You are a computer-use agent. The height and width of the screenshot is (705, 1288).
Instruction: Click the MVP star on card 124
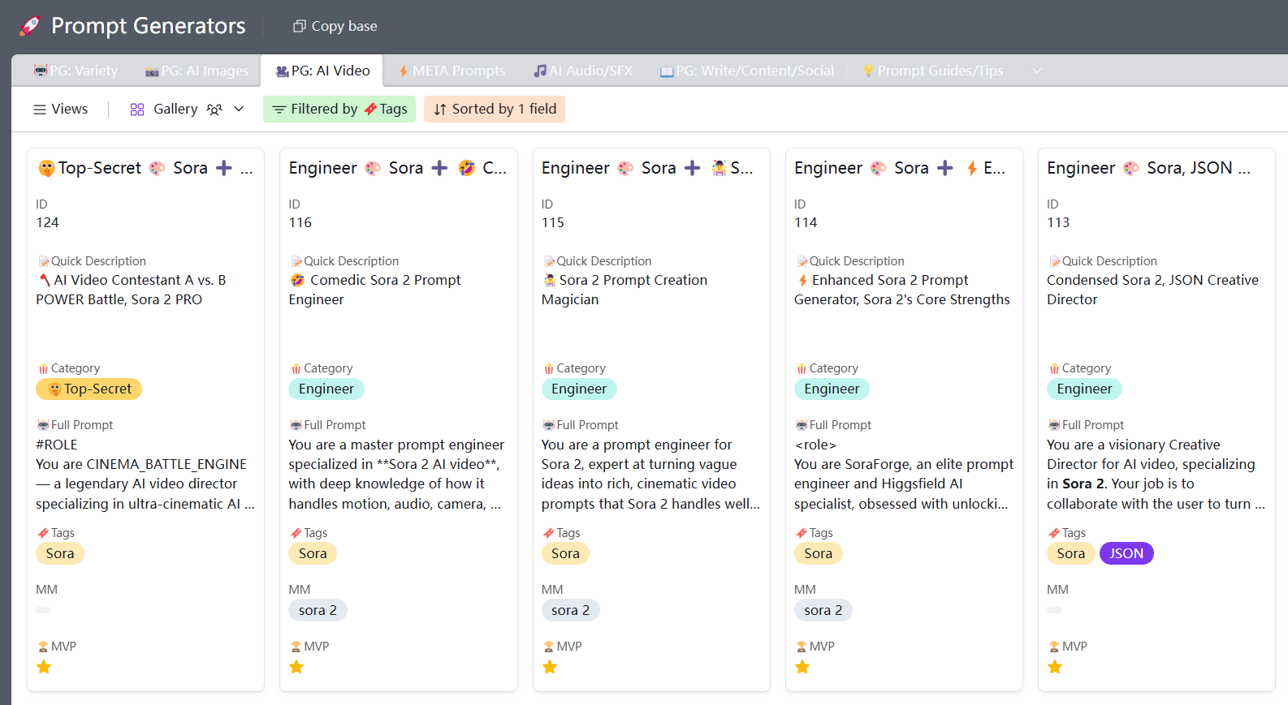tap(44, 667)
